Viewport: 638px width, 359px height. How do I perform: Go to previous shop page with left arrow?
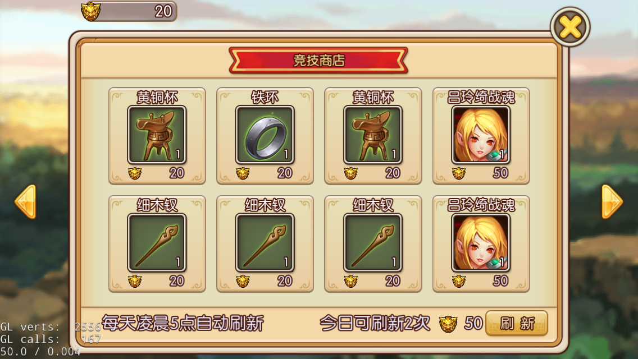click(x=25, y=202)
